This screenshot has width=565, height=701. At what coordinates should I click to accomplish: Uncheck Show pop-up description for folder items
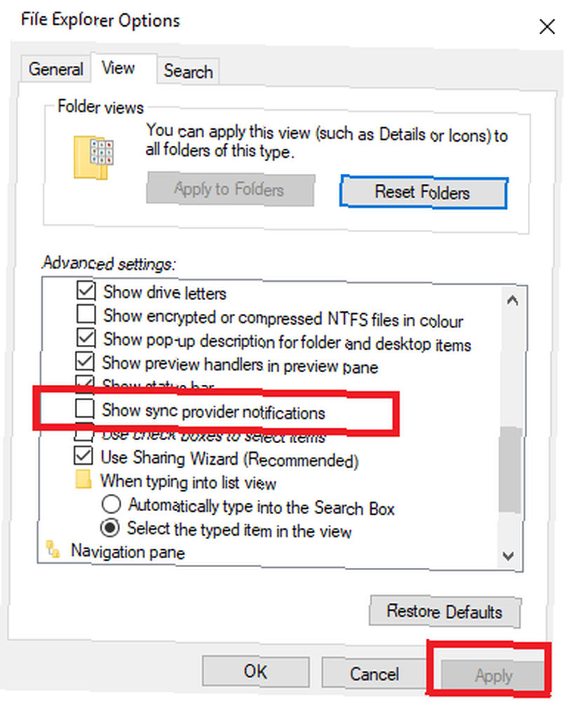[x=86, y=338]
